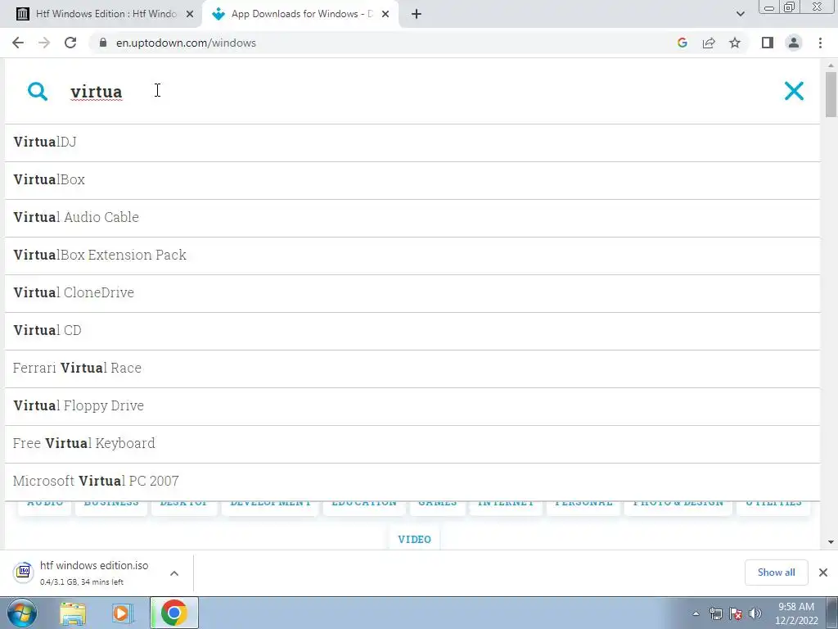This screenshot has width=838, height=629.
Task: Close the search overlay with blue X
Action: [x=794, y=91]
